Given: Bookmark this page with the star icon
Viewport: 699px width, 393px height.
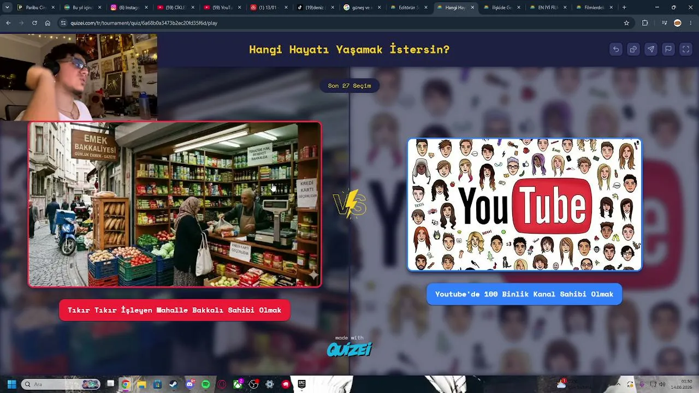Looking at the screenshot, I should (x=626, y=23).
